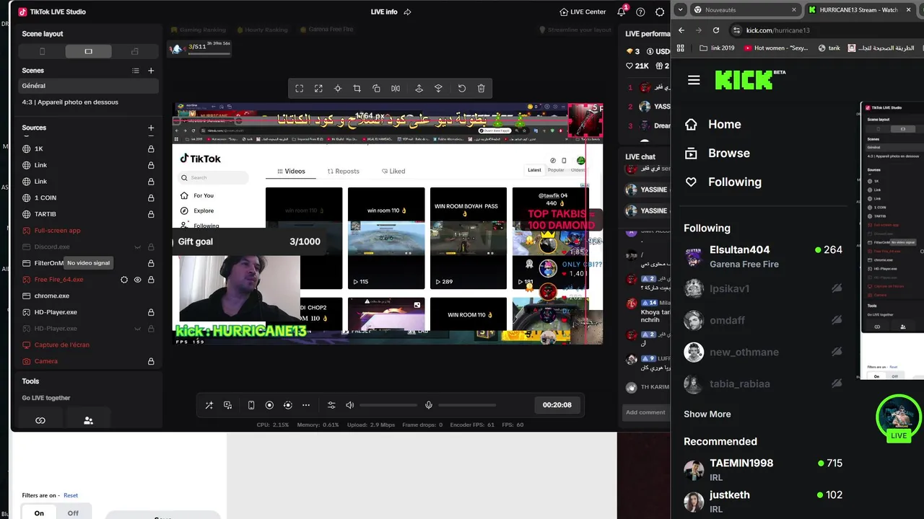Viewport: 924px width, 519px height.
Task: Toggle lock on the 1 COIN source
Action: (151, 198)
